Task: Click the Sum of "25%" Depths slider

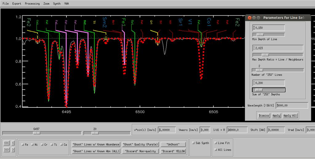Action: tap(268, 90)
